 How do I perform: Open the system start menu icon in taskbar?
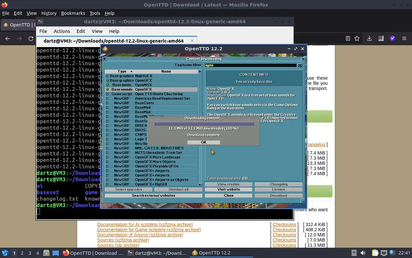pyautogui.click(x=5, y=253)
